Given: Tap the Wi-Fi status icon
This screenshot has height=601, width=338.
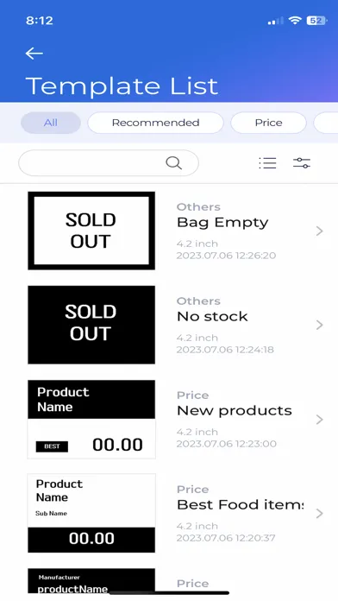Looking at the screenshot, I should (295, 21).
